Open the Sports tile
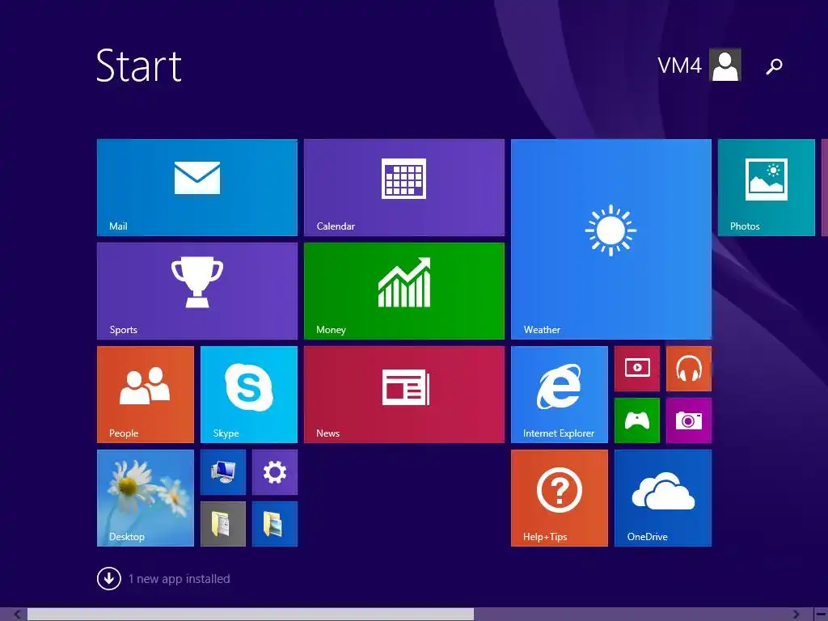 click(x=197, y=291)
